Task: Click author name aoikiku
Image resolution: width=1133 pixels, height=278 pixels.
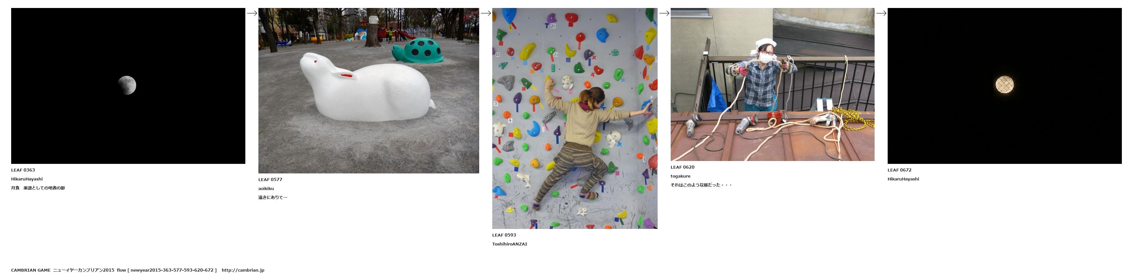Action: click(266, 189)
